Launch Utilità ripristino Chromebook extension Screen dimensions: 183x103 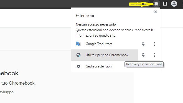click(105, 55)
